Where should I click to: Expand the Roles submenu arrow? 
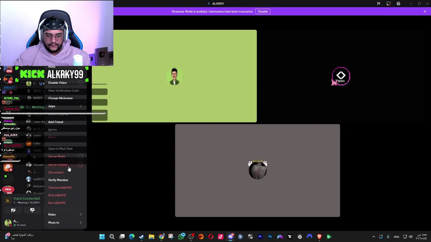click(x=80, y=214)
